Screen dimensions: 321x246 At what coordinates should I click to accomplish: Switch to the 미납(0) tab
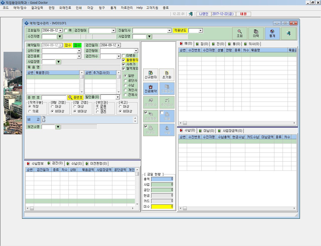206,131
